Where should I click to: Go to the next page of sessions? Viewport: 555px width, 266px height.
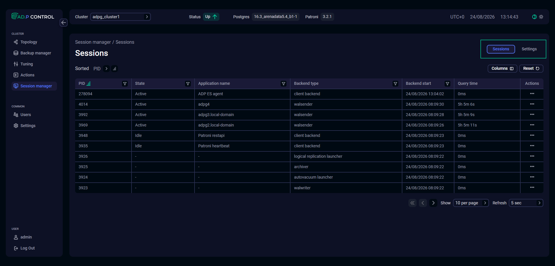[x=433, y=203]
